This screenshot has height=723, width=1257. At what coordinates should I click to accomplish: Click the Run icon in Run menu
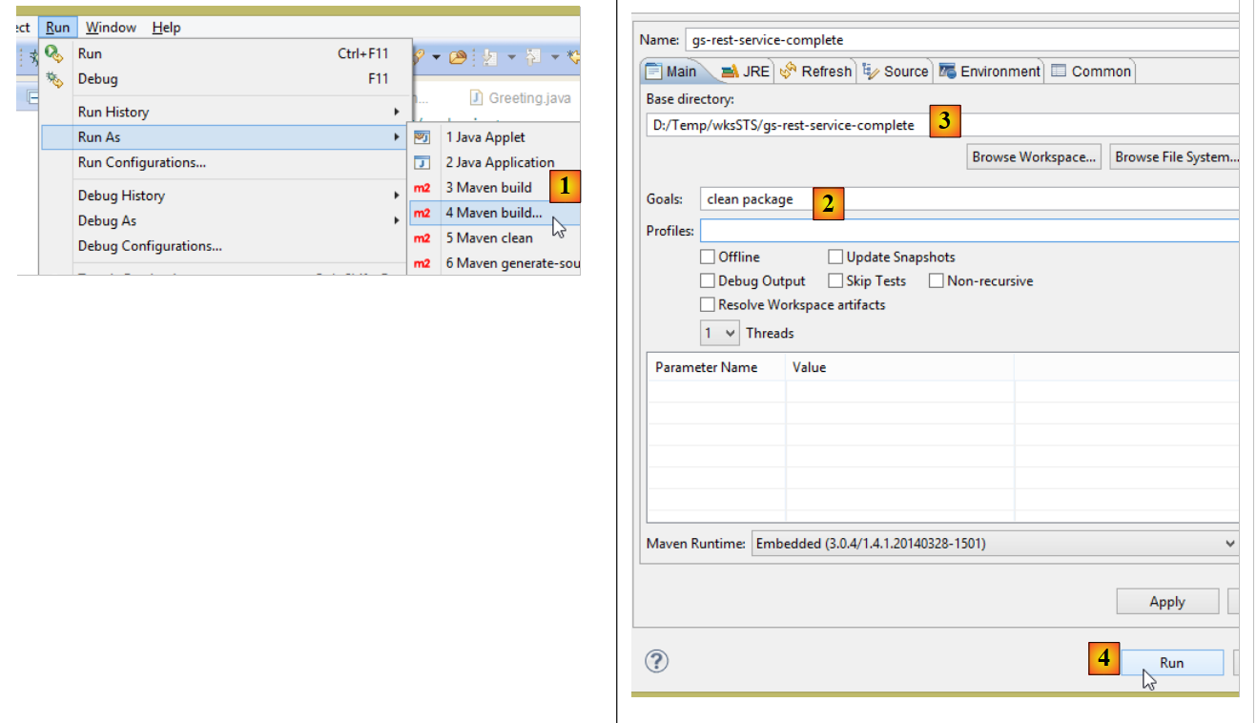coord(54,53)
